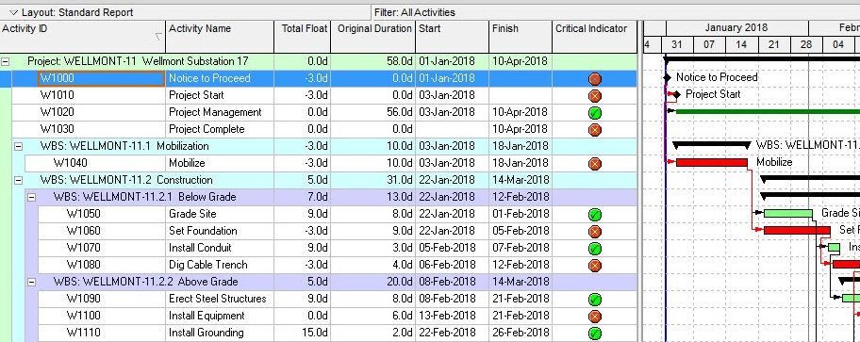The width and height of the screenshot is (860, 342).
Task: Click Notice to Proceed milestone diamond in Gantt
Action: [667, 78]
